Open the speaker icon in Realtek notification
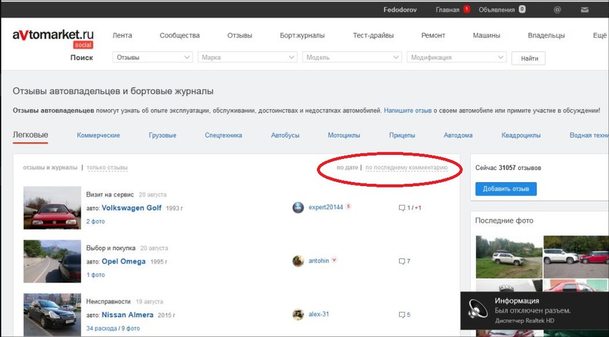Screen dimensions: 609x337 pyautogui.click(x=478, y=309)
